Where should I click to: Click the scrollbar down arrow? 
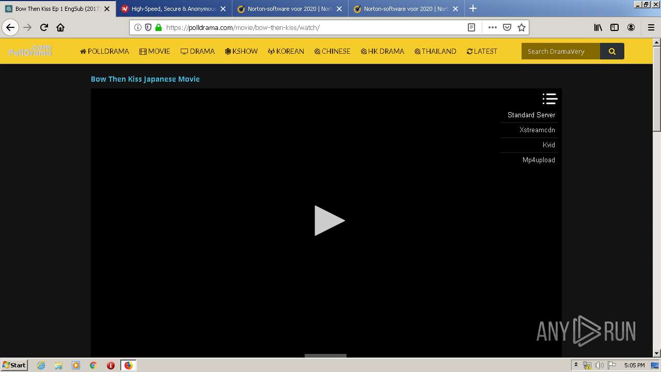[x=657, y=353]
